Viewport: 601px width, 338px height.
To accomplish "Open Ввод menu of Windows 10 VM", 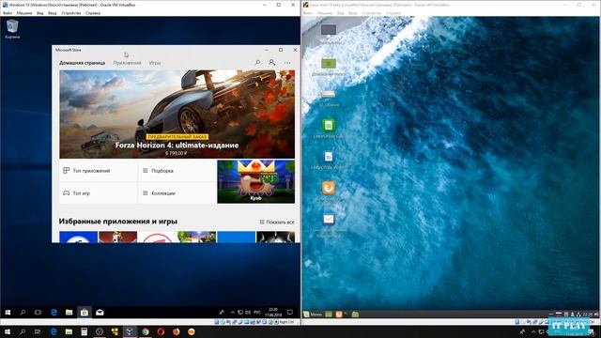I will (x=53, y=13).
